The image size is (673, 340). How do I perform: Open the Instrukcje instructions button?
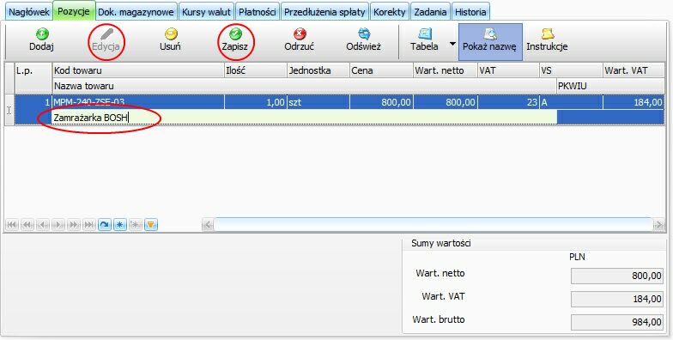[548, 40]
